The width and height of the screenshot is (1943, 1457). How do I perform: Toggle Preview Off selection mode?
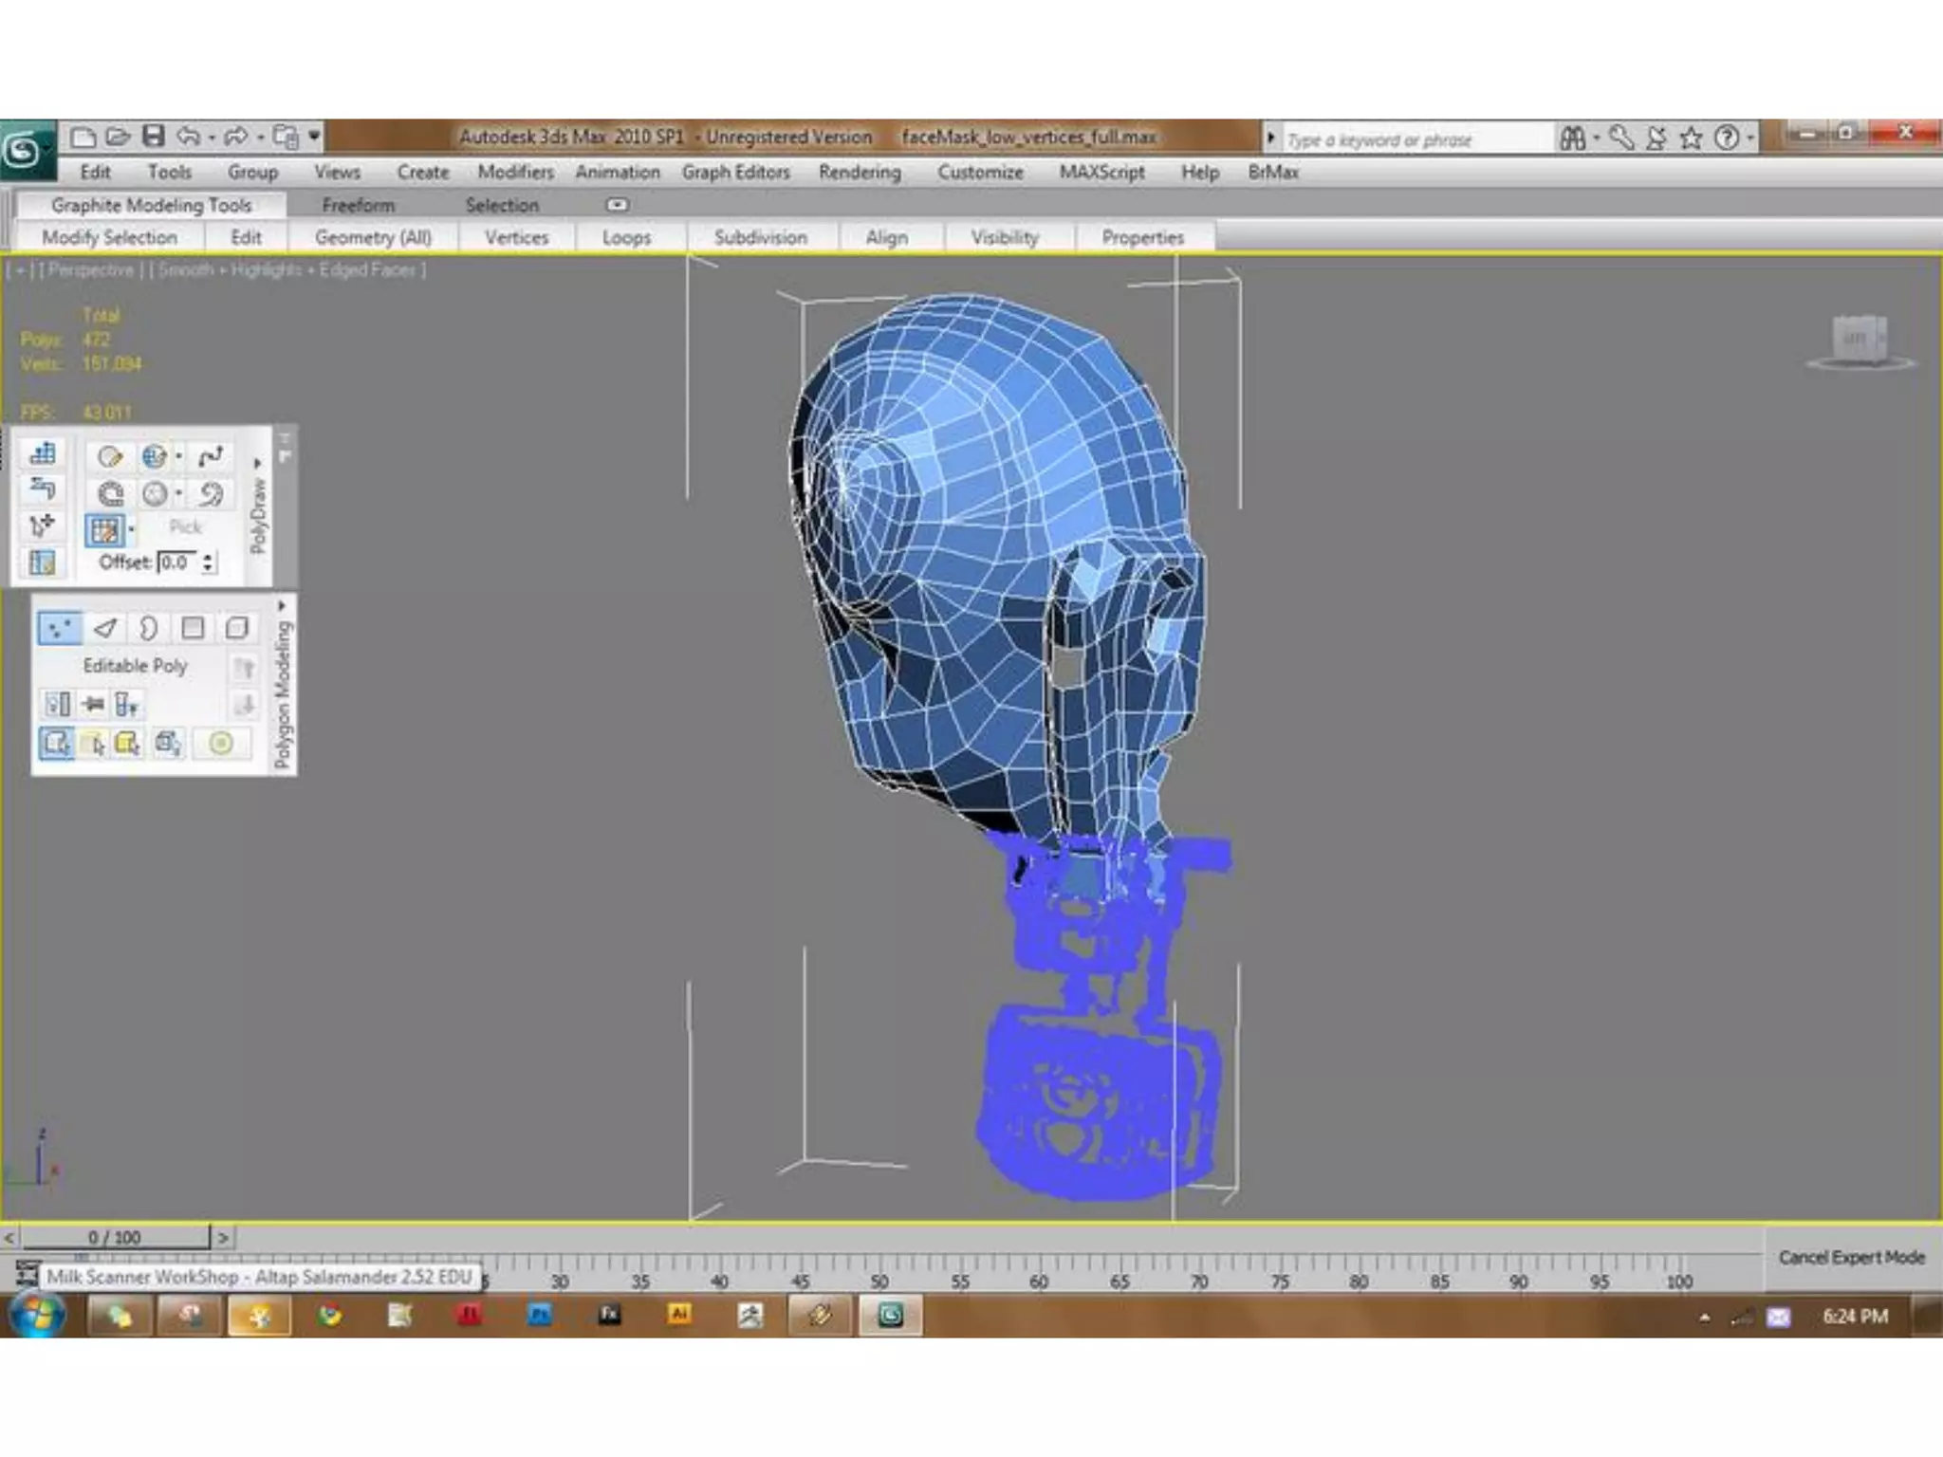coord(57,743)
